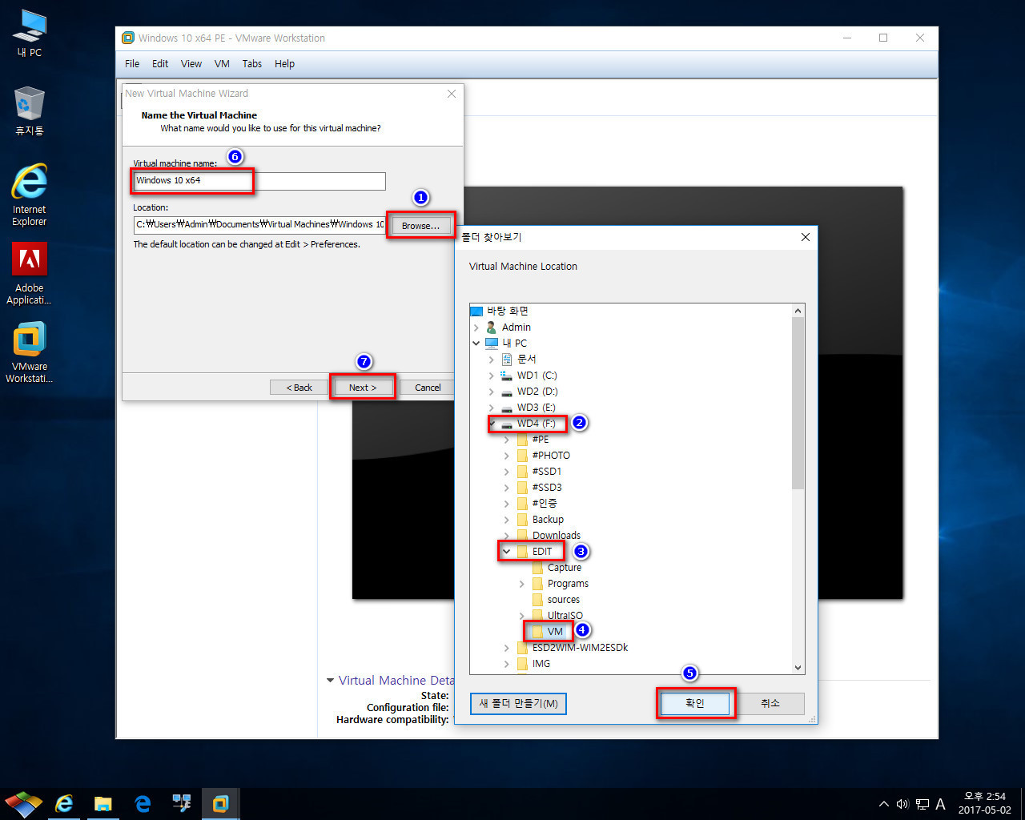Screen dimensions: 1025x820
Task: Launch VMware Workstation desktop shortcut
Action: [x=29, y=352]
